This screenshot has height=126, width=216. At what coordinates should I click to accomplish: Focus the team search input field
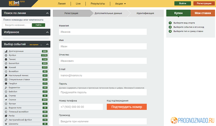coord(17,25)
